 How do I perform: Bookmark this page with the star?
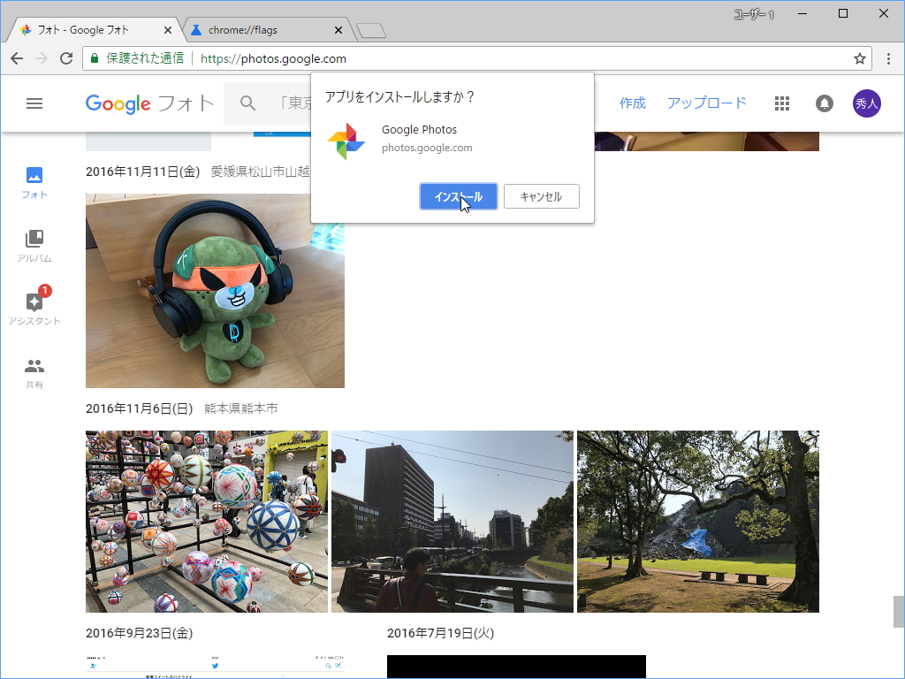[859, 58]
